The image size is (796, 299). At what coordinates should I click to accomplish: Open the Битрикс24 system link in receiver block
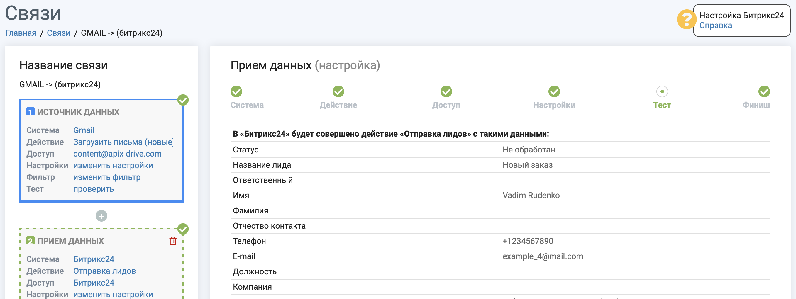point(94,259)
